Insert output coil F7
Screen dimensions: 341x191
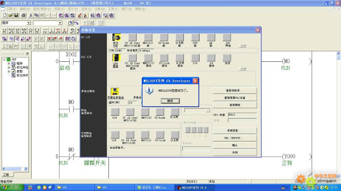click(31, 31)
